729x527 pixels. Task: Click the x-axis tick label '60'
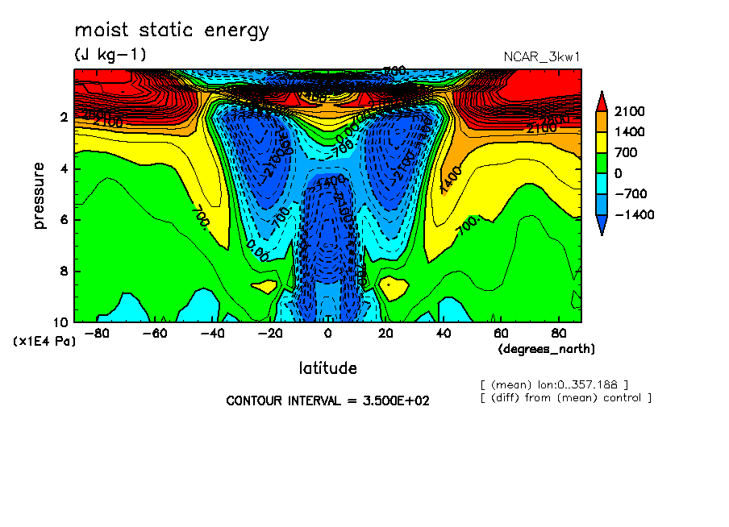[x=502, y=334]
